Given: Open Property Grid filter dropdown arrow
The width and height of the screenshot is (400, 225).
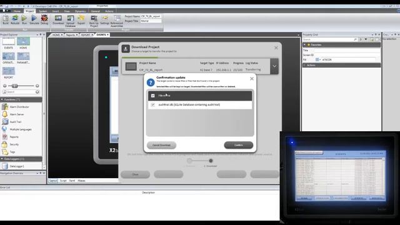Looking at the screenshot, I should 366,39.
